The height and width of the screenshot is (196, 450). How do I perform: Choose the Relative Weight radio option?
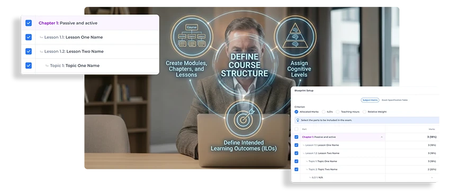[x=364, y=112]
